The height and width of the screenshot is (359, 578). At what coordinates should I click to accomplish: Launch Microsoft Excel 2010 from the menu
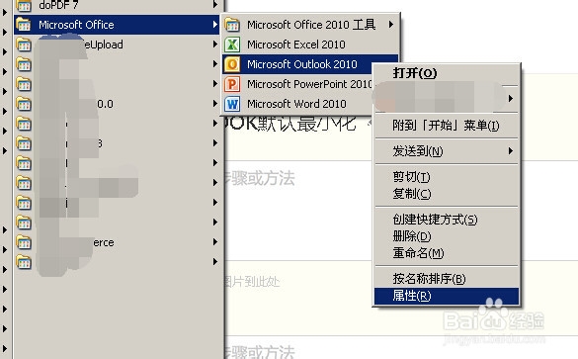pyautogui.click(x=310, y=45)
